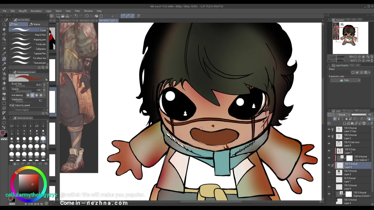Toggle visibility of Layer 6
Screen dimensions: 374x210
click(x=329, y=172)
